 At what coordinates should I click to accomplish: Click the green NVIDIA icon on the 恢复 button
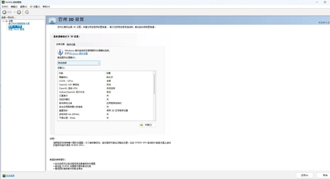pos(142,125)
